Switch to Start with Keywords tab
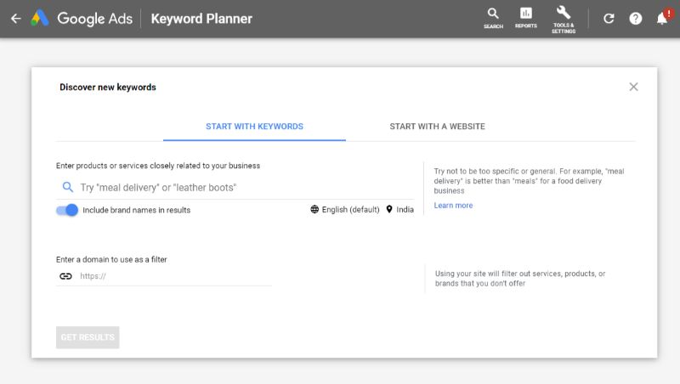 [254, 127]
